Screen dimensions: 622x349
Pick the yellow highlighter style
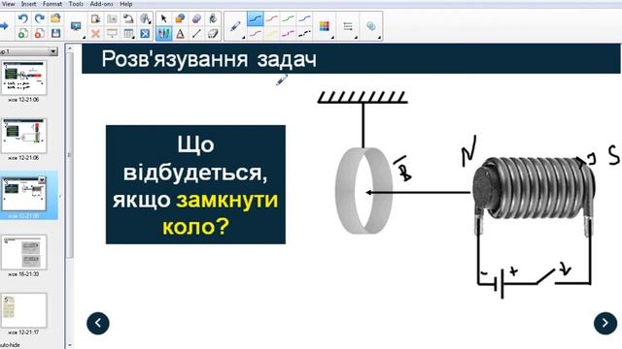coord(272,34)
